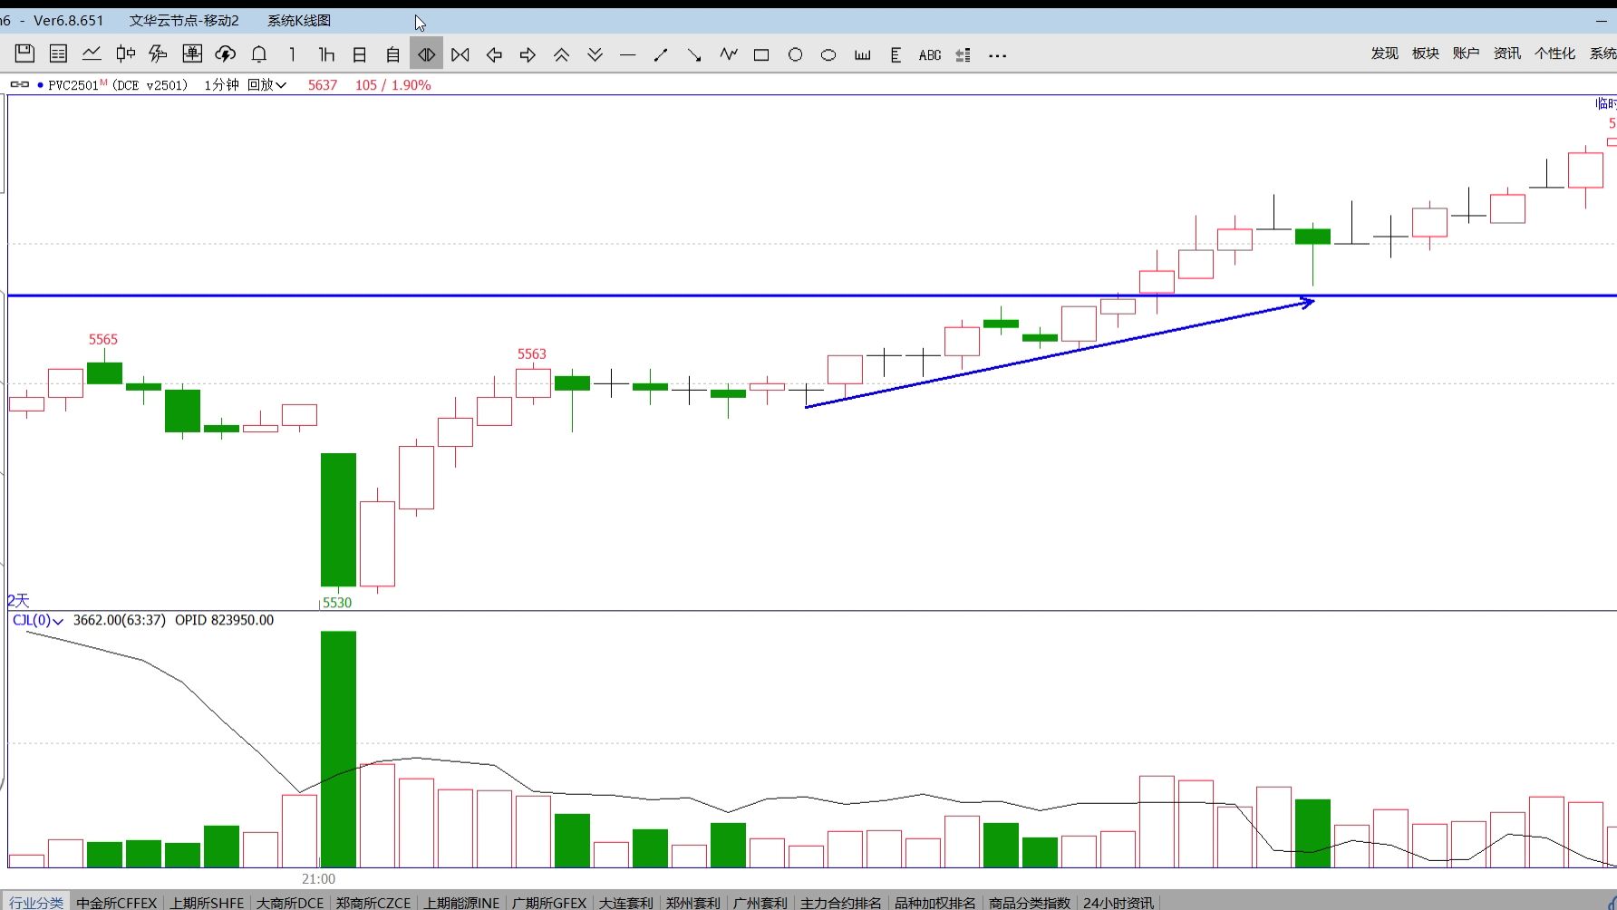Switch to 主力合约排名 tab
The width and height of the screenshot is (1617, 910).
[841, 902]
